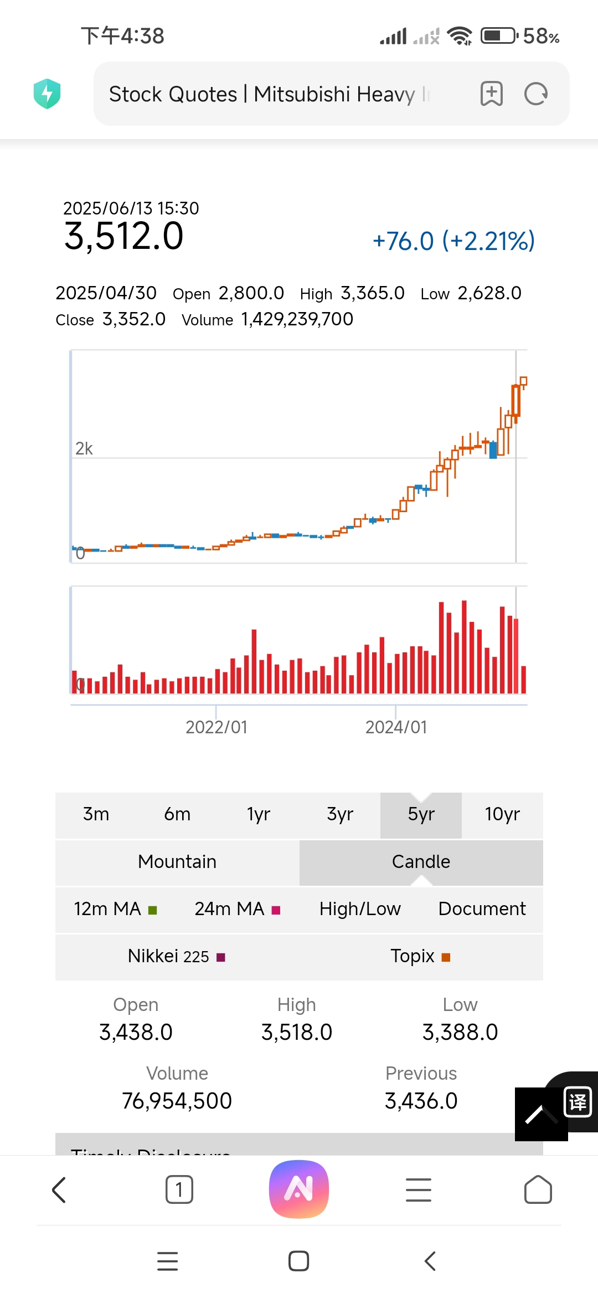Toggle Document markers on chart
Screen dimensions: 598x1297
(482, 909)
